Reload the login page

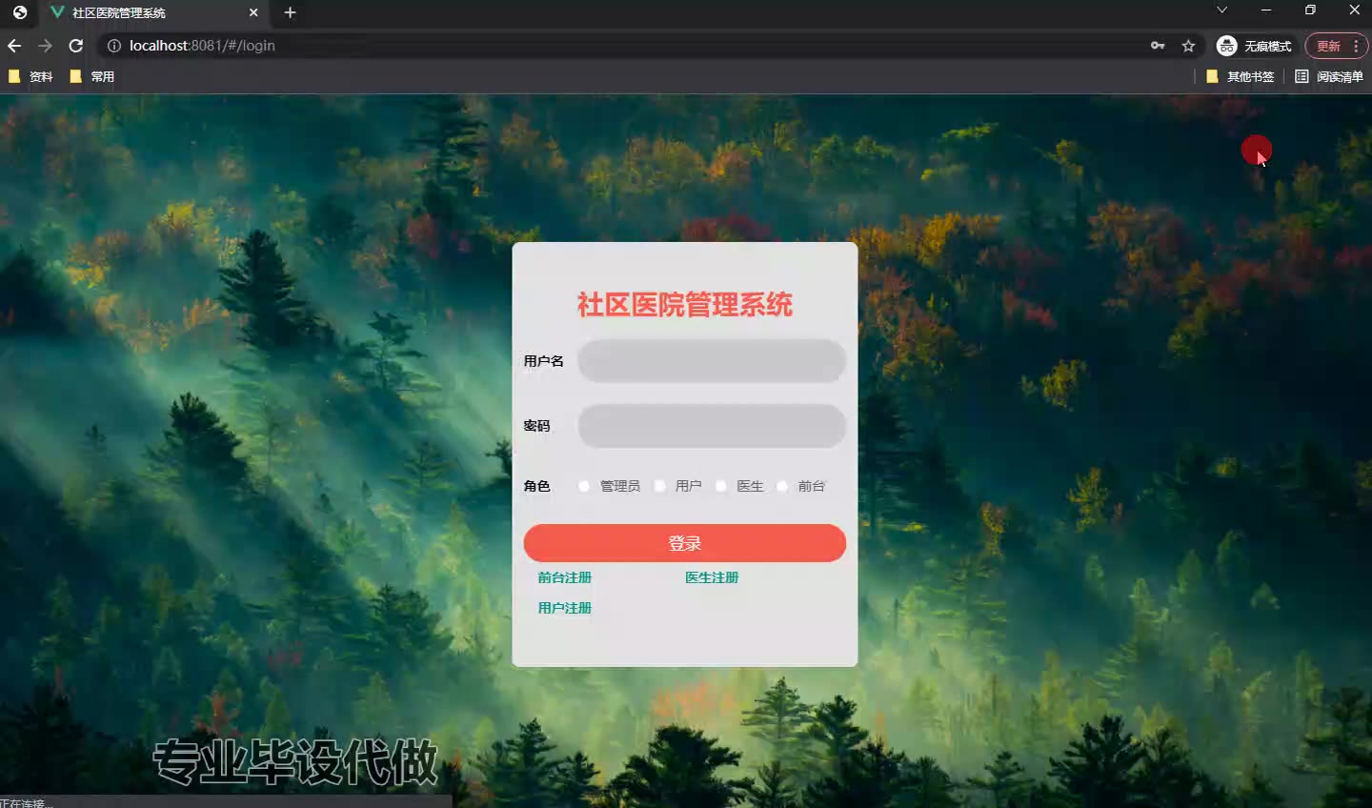click(76, 46)
